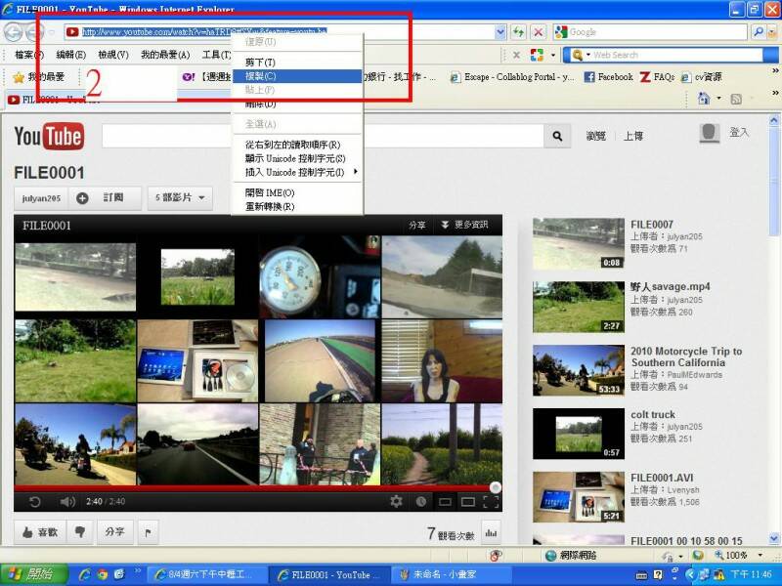Open the cv資源 favorites link
The width and height of the screenshot is (782, 586).
tap(702, 77)
